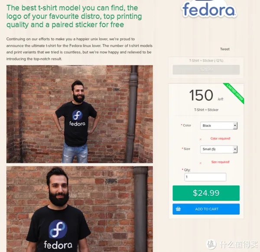Click the basket icon on Add to Cart
Screen dimensions: 260x252
coord(178,209)
